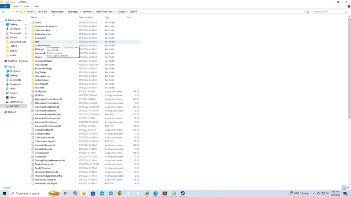
Task: Open 3D Objects under This PC
Action: coord(15,71)
